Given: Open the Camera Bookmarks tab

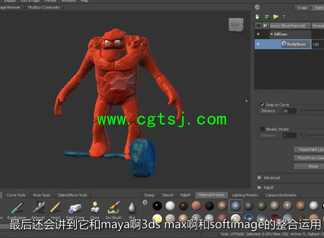Looking at the screenshot, I should pyautogui.click(x=281, y=195).
